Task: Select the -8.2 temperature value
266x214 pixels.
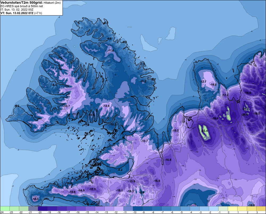Action: click(120, 170)
